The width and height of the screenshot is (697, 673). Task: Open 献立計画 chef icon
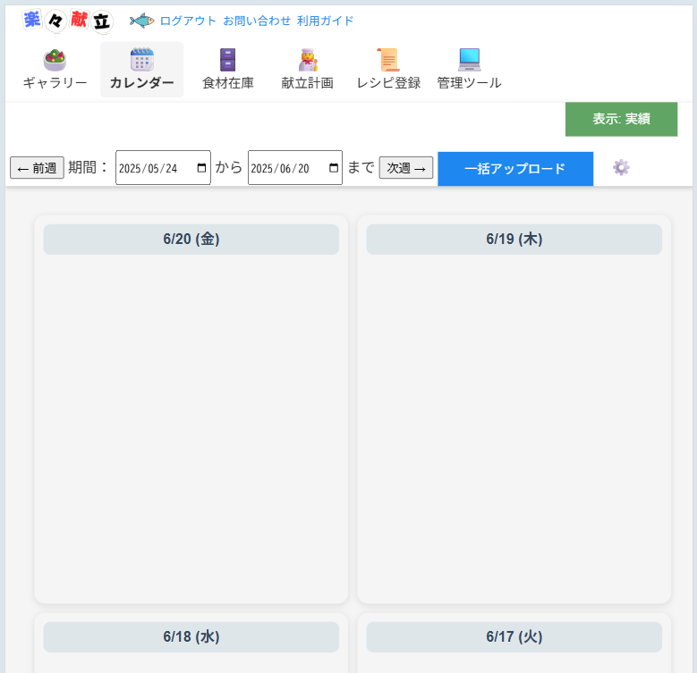[308, 60]
